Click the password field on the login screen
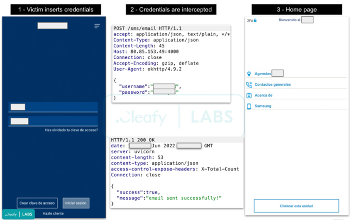The height and width of the screenshot is (223, 351). click(53, 121)
